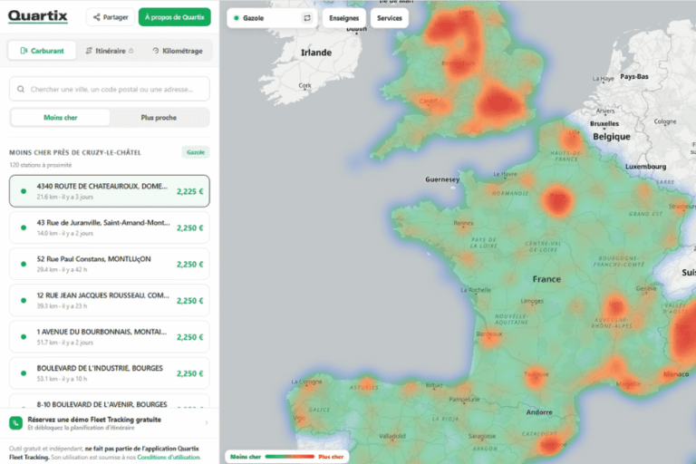Click the Quartix logo
696x464 pixels.
[38, 16]
